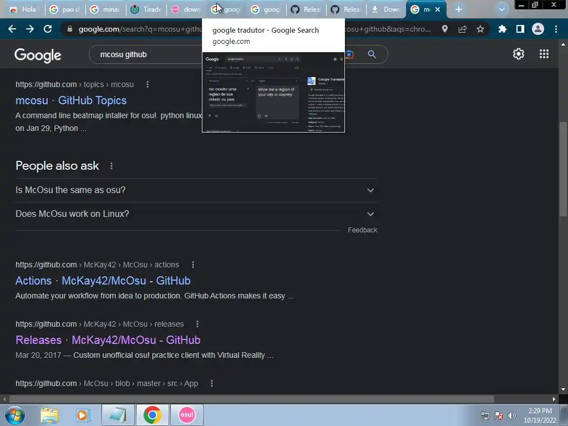The image size is (568, 426).
Task: Open options for the Releases McKay42/McOsu result
Action: 197,324
